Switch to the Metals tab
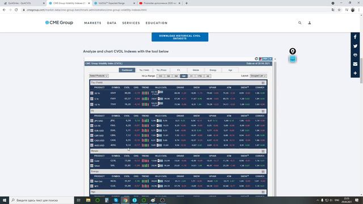Image resolution: width=363 pixels, height=204 pixels. [196, 70]
